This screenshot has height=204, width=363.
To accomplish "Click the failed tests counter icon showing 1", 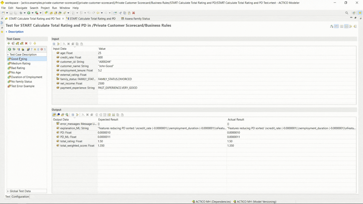I will point(41,49).
